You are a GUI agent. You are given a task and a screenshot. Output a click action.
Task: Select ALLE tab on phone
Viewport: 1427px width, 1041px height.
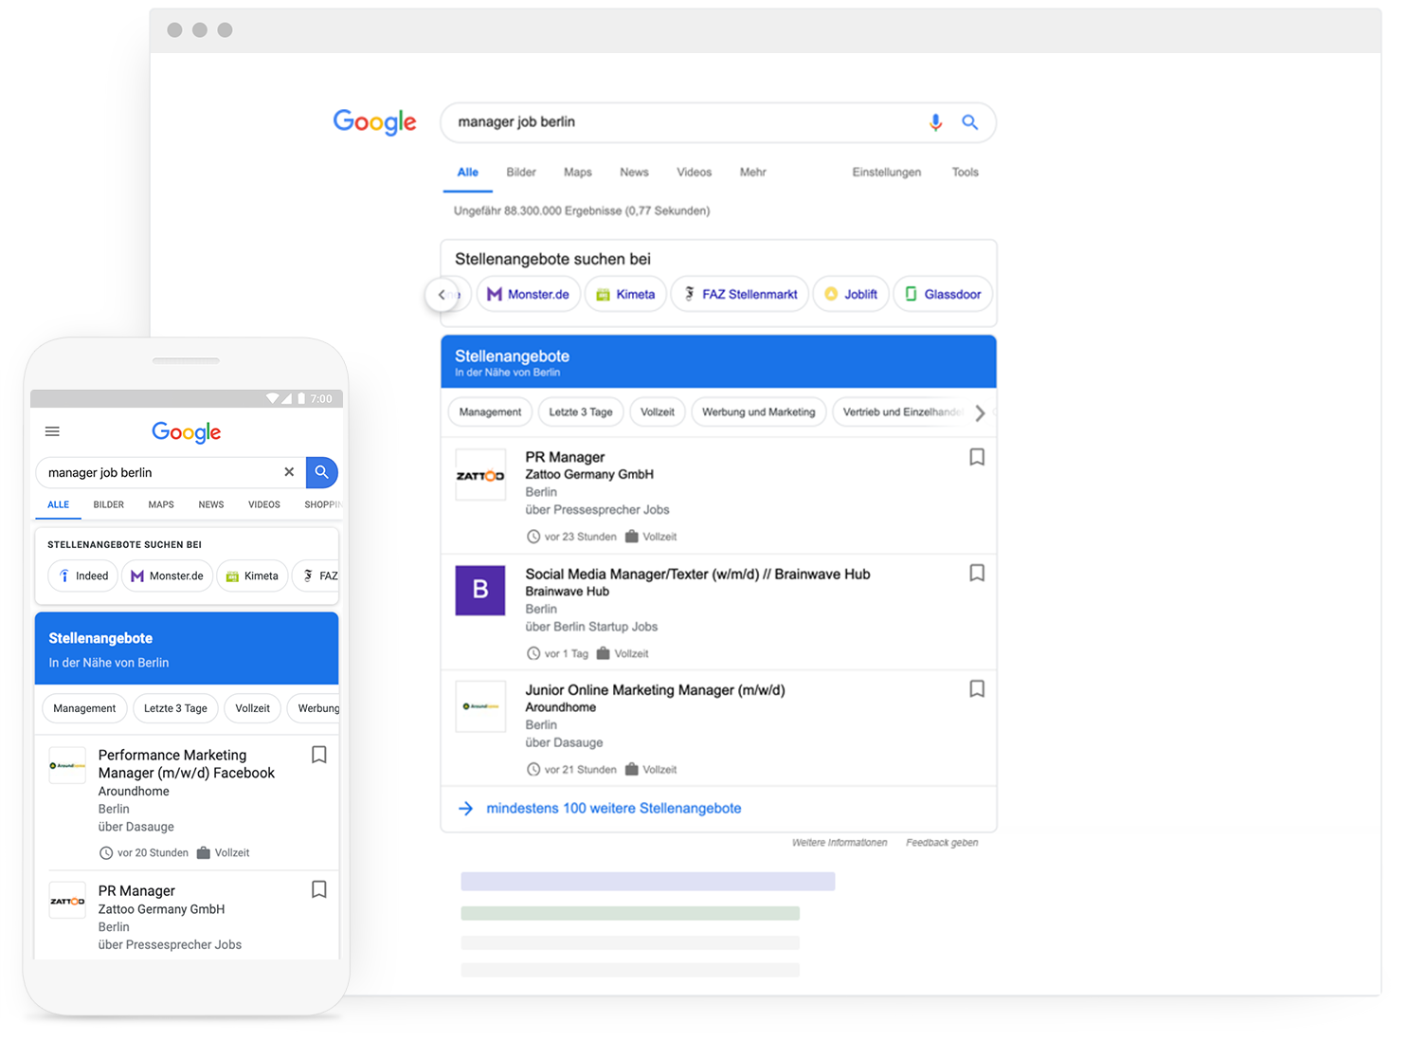click(58, 505)
